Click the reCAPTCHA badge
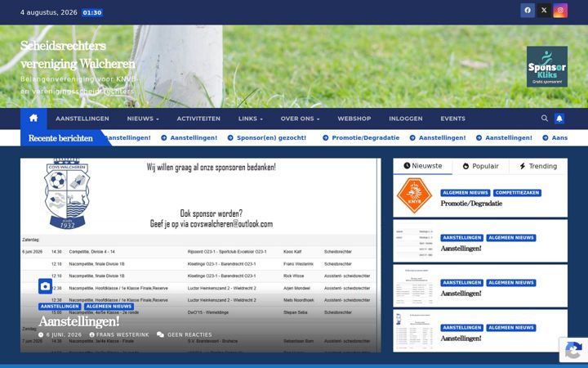588x368 pixels. pyautogui.click(x=573, y=350)
